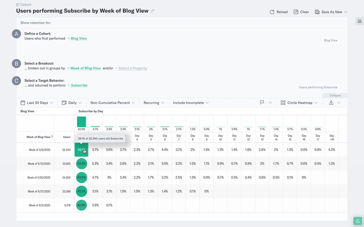Select the Week of 6/3/2020 row label
Viewport: 364px width, 227px height.
tap(40, 206)
